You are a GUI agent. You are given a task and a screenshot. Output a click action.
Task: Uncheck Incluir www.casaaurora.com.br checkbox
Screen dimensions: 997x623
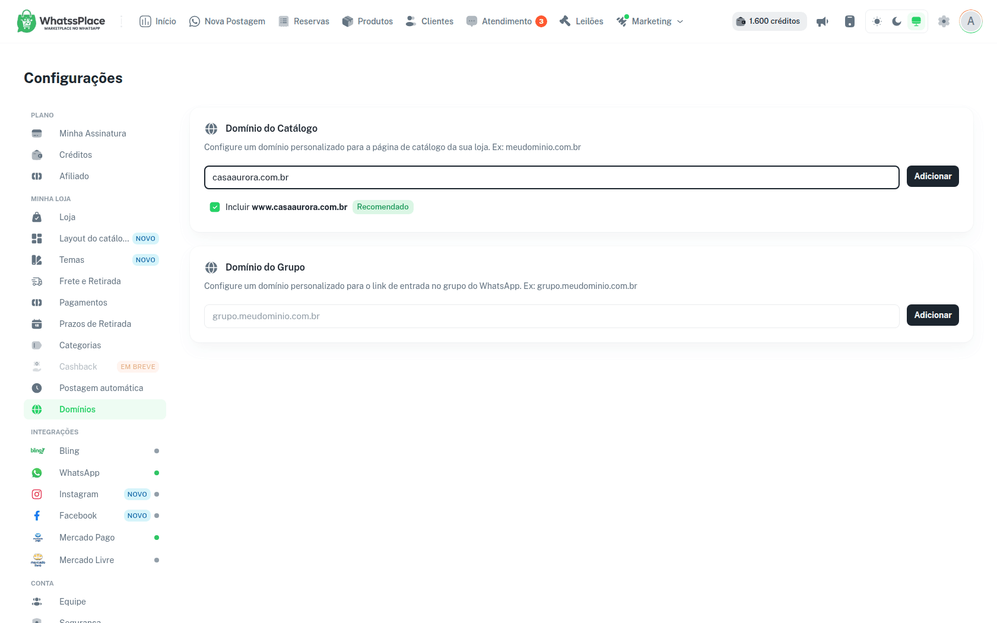[215, 207]
